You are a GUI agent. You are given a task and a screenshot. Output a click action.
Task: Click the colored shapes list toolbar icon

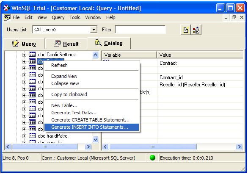(x=196, y=30)
